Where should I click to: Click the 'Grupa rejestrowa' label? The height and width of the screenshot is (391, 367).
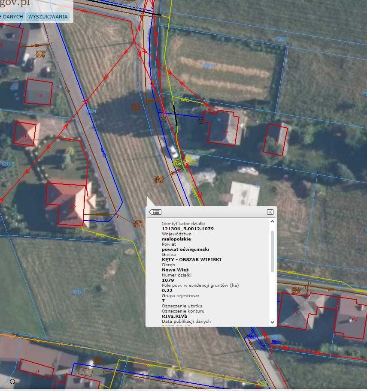coord(181,295)
